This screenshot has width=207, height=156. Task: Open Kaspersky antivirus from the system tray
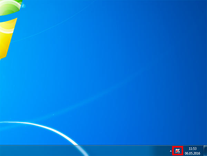[178, 151]
